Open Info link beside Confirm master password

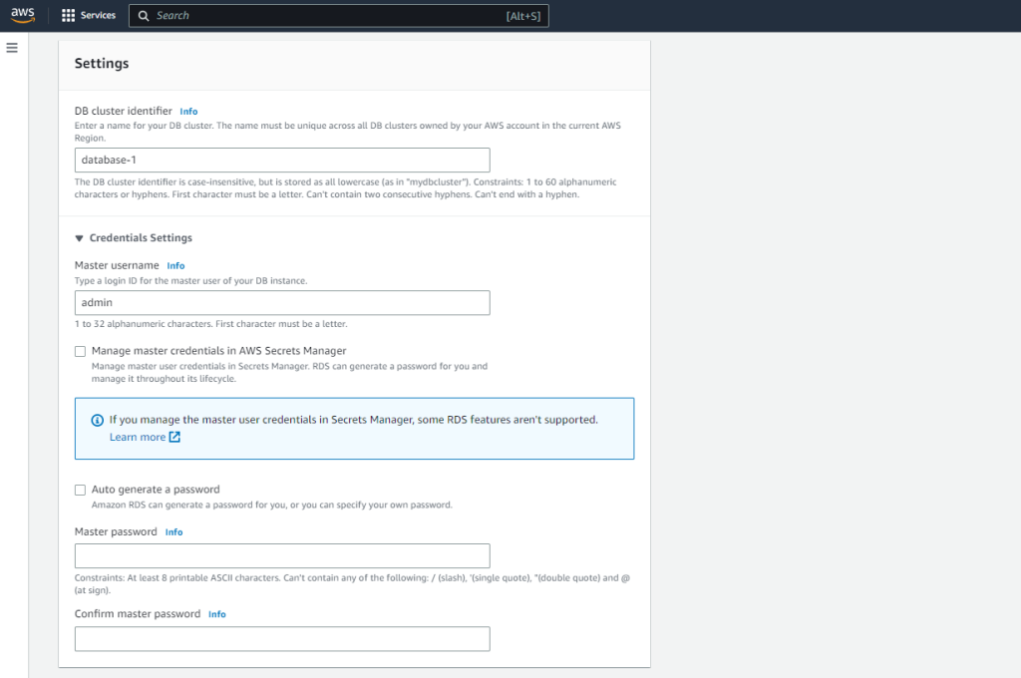point(216,614)
